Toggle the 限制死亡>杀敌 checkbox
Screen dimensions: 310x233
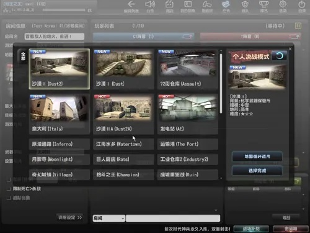(9, 189)
